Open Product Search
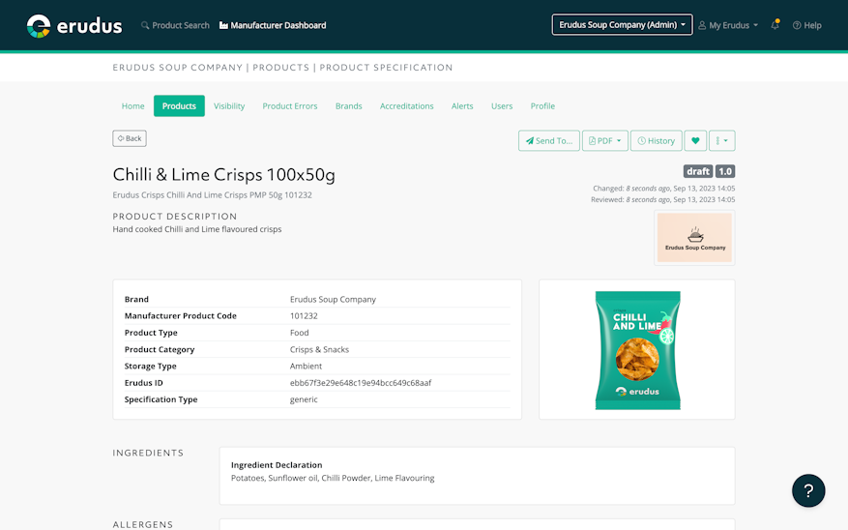This screenshot has width=848, height=530. [x=175, y=25]
